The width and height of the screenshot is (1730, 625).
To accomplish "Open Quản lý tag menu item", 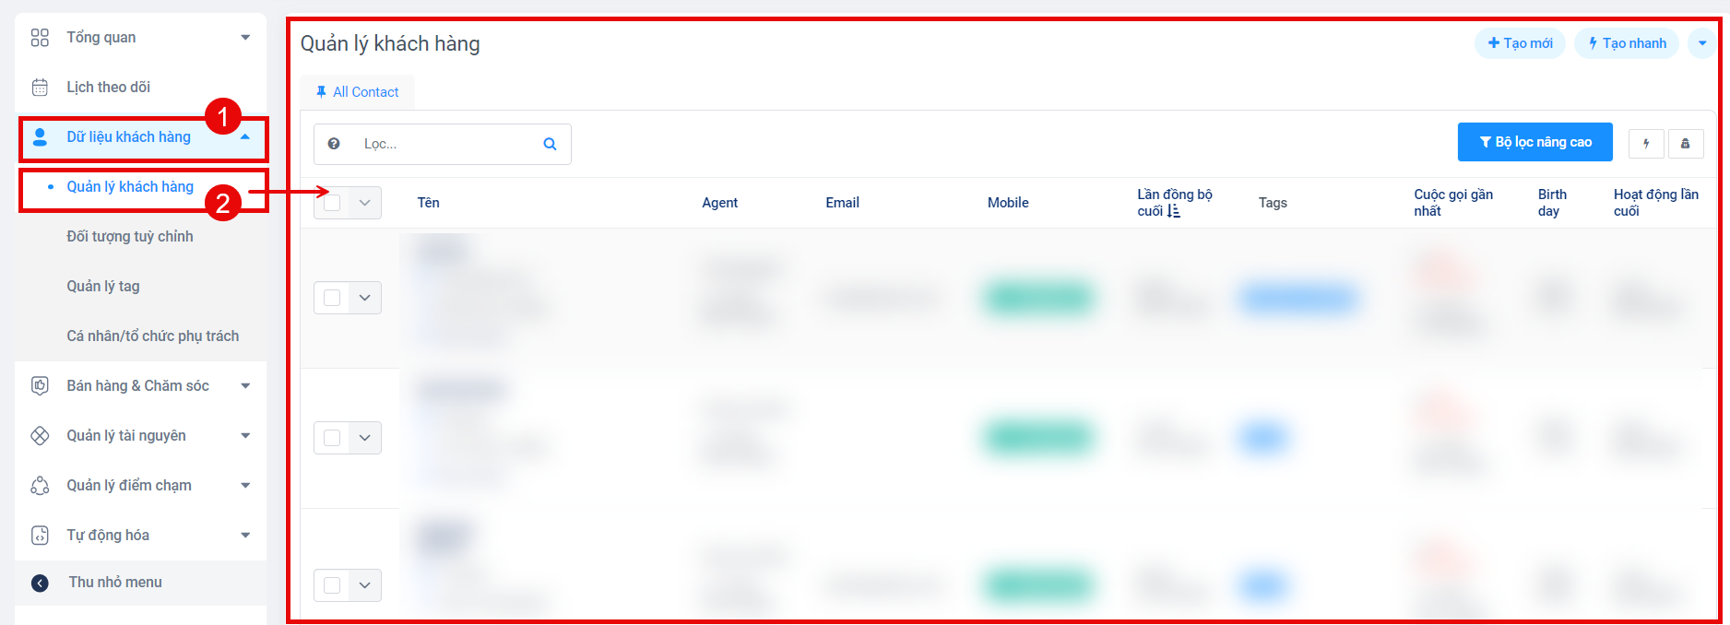I will coord(103,287).
